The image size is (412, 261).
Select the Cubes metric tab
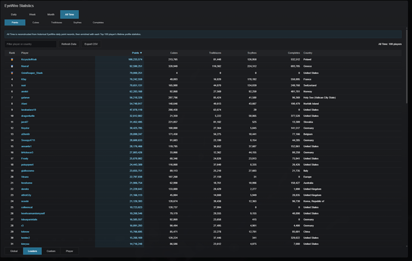(36, 23)
